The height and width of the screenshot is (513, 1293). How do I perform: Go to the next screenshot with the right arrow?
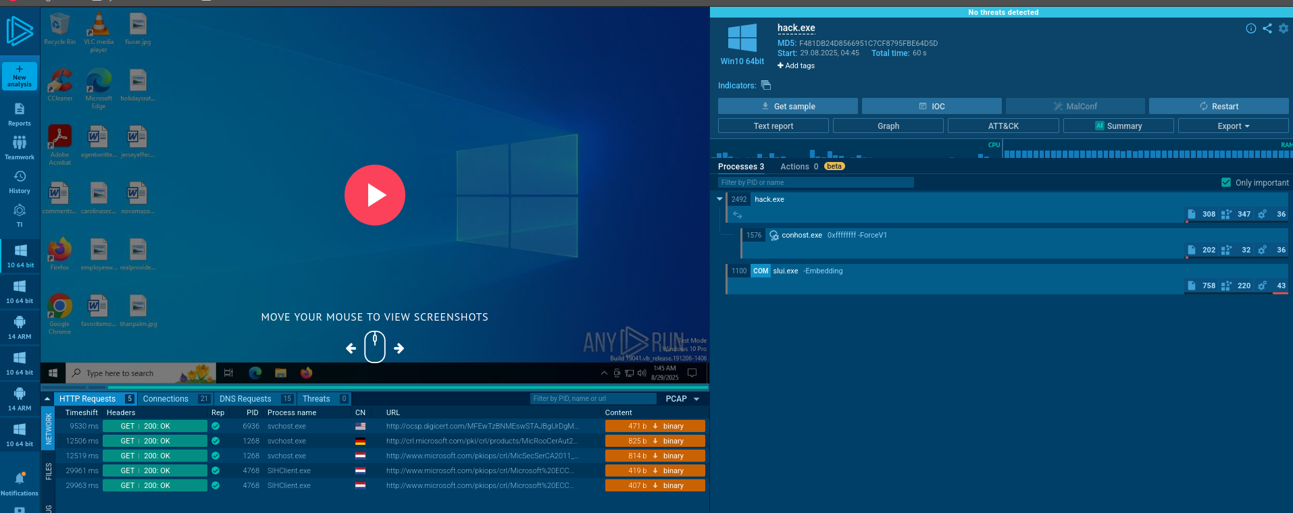coord(399,348)
